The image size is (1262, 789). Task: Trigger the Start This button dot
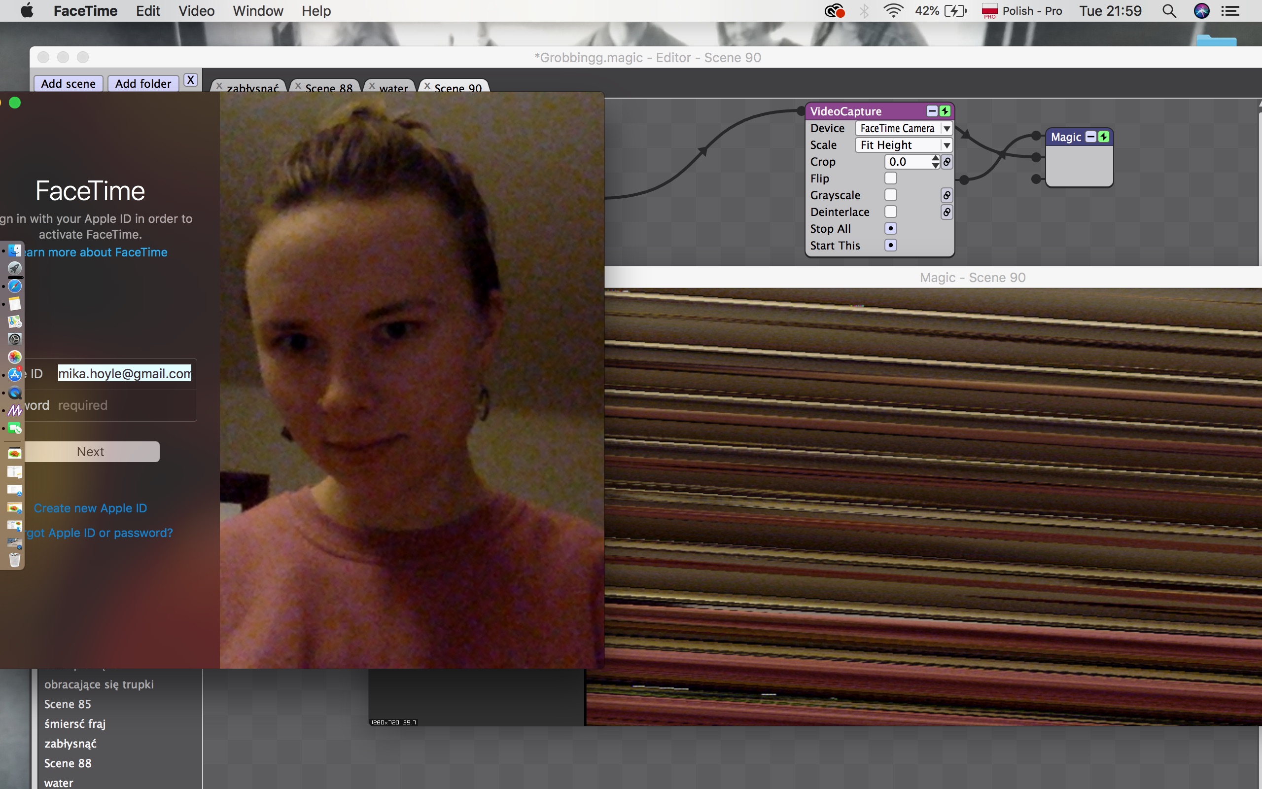pos(891,245)
